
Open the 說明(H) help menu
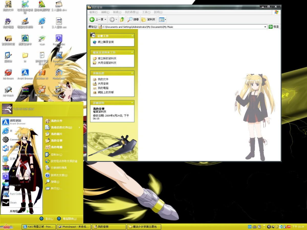[159, 12]
